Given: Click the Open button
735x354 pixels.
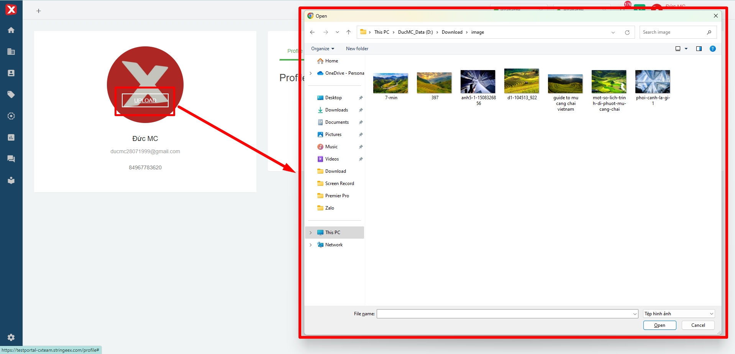Looking at the screenshot, I should 659,325.
